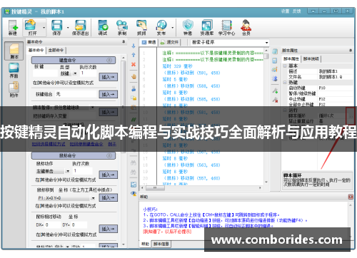Select the 基本命令 tab
Viewport: 357px width, 258px height.
click(x=36, y=50)
